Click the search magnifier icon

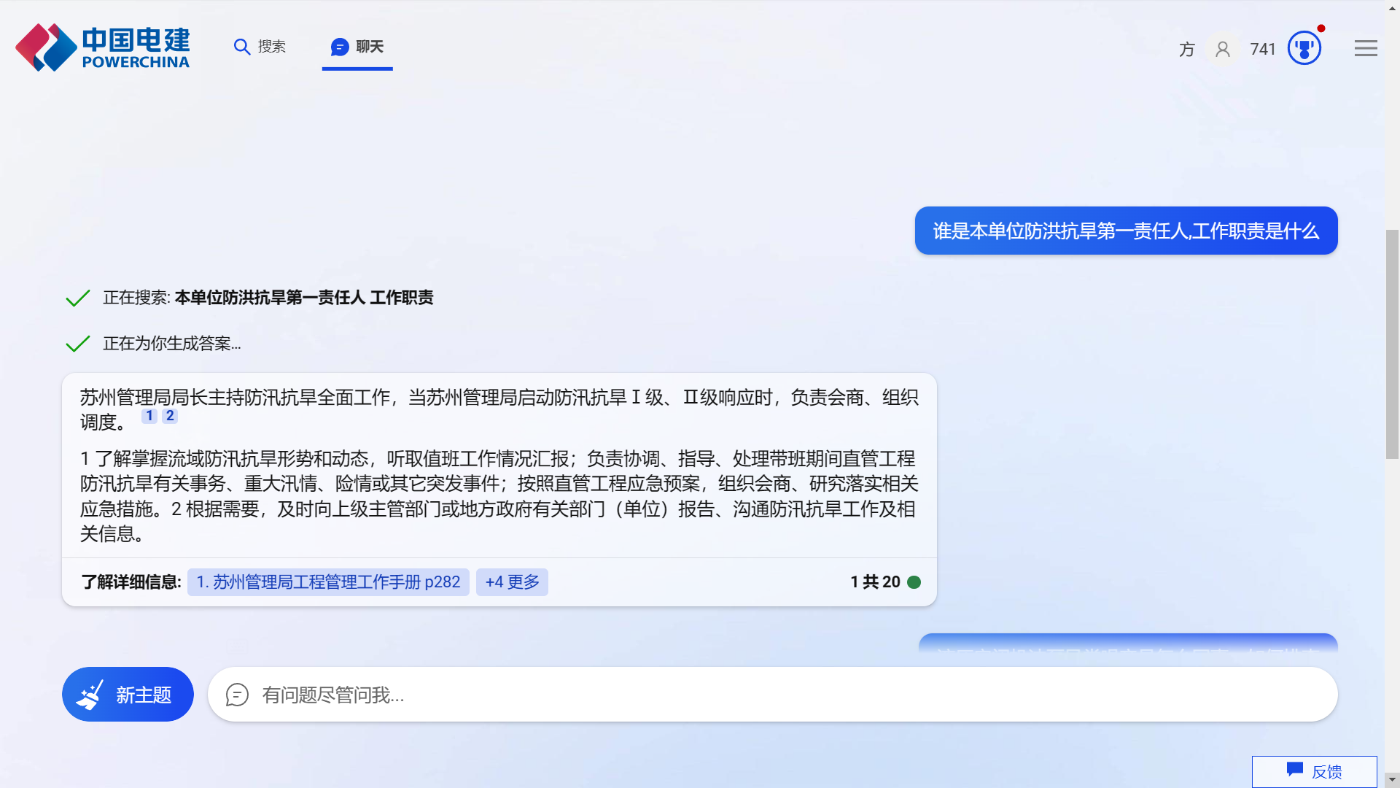[x=241, y=47]
